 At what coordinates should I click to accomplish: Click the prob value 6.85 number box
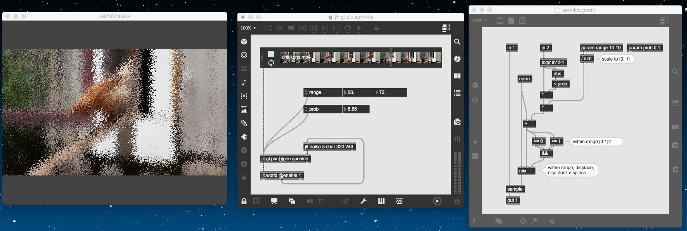[x=356, y=109]
